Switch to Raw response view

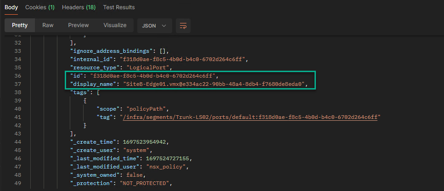[48, 25]
